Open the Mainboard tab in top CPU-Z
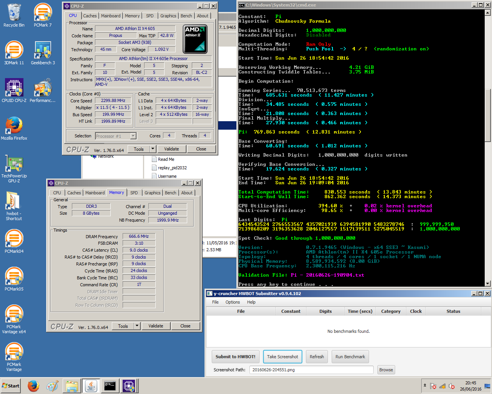The width and height of the screenshot is (492, 394). [111, 16]
